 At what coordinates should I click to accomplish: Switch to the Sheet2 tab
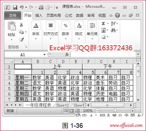tap(62, 105)
